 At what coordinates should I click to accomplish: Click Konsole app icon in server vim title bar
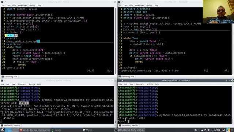2,2
